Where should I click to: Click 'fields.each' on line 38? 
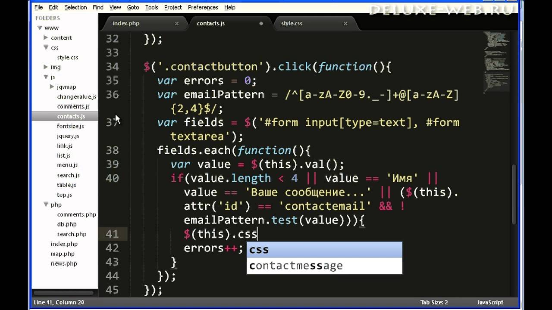tap(194, 150)
